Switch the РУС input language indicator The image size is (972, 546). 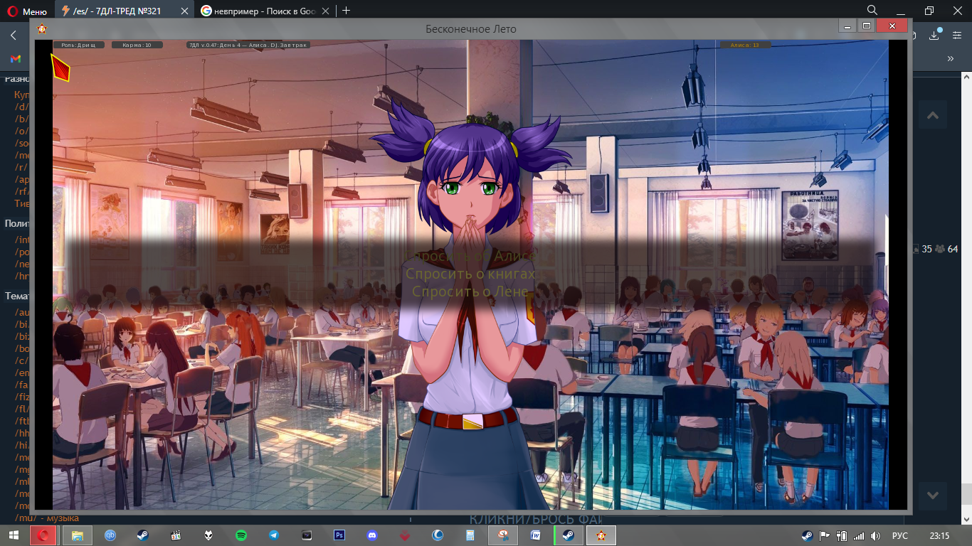(x=900, y=535)
